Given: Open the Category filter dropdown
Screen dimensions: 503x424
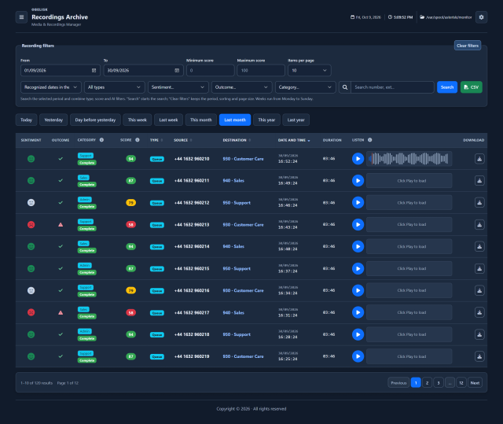Looking at the screenshot, I should coord(306,87).
